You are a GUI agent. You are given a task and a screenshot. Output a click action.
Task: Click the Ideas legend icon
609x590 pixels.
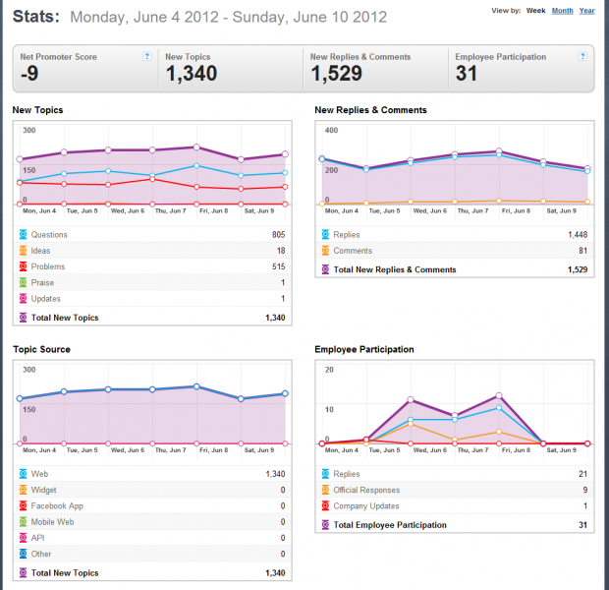[24, 251]
